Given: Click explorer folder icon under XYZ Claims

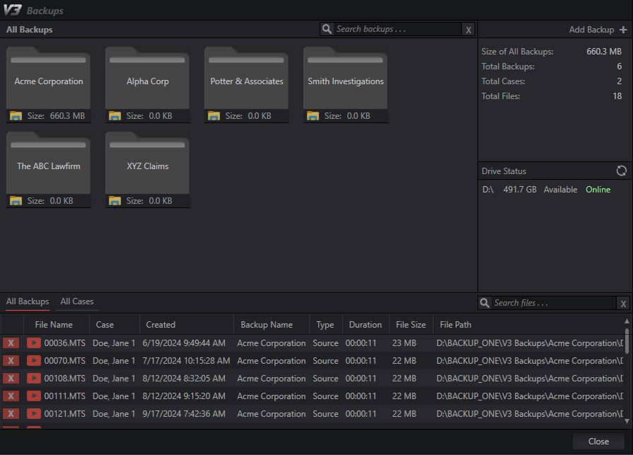Looking at the screenshot, I should (x=115, y=201).
